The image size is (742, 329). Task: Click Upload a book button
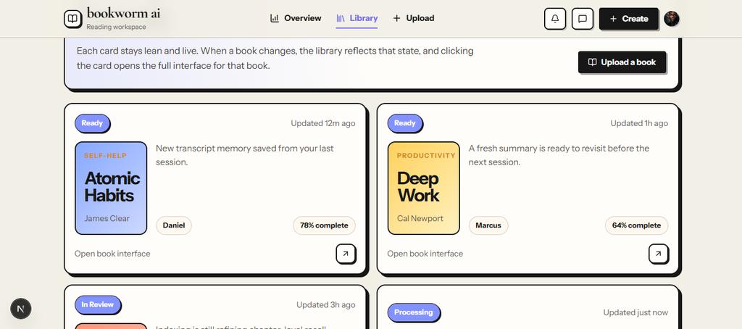click(622, 62)
